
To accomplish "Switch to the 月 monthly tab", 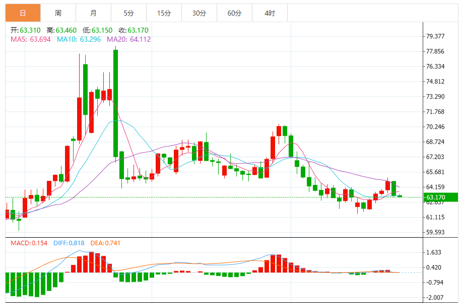I will pos(93,13).
